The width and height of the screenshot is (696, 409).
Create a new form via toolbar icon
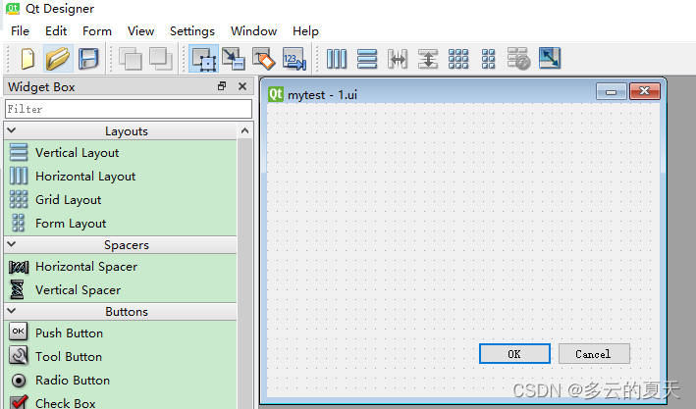click(x=27, y=59)
